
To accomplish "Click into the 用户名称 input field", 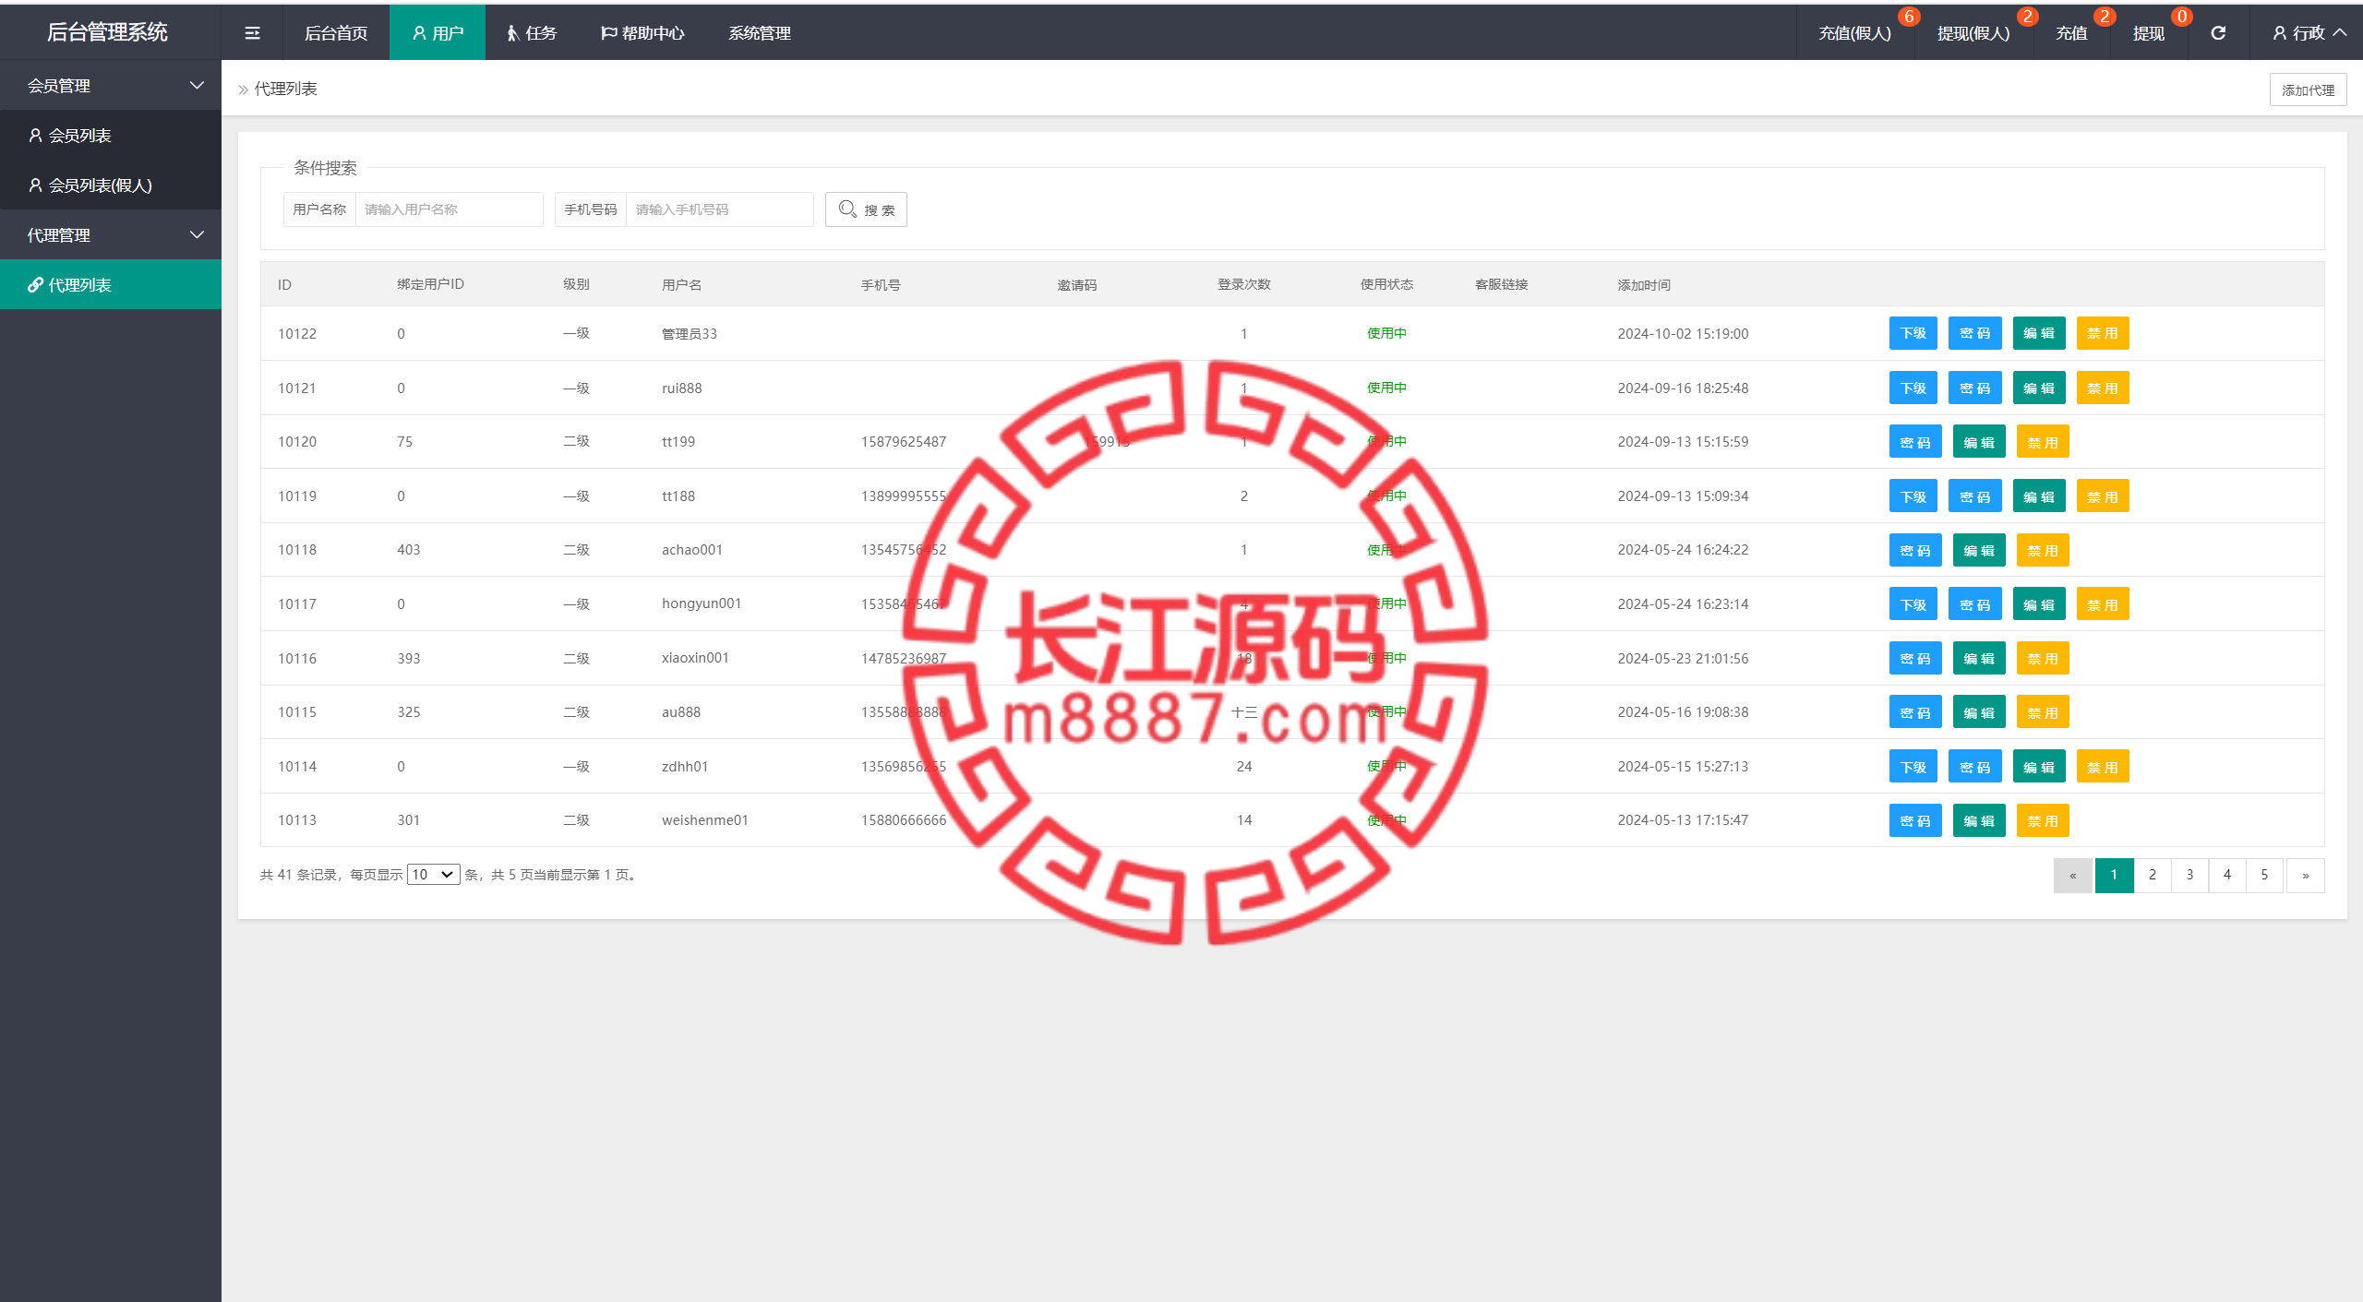I will pyautogui.click(x=449, y=209).
